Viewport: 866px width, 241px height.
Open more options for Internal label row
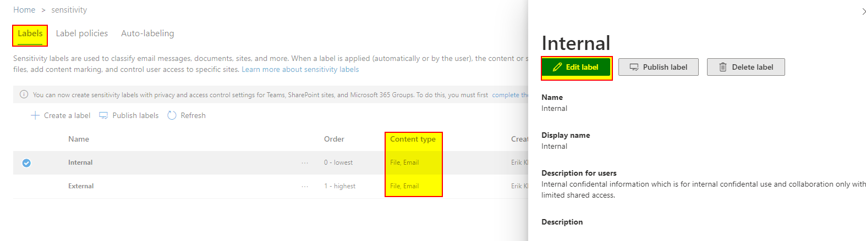pos(305,162)
